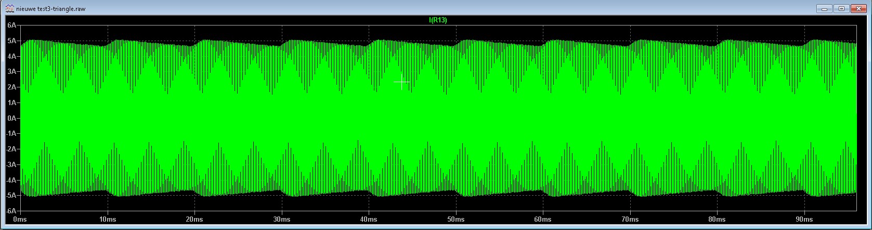The width and height of the screenshot is (872, 230).
Task: Click the 4A vertical axis label
Action: tap(12, 56)
